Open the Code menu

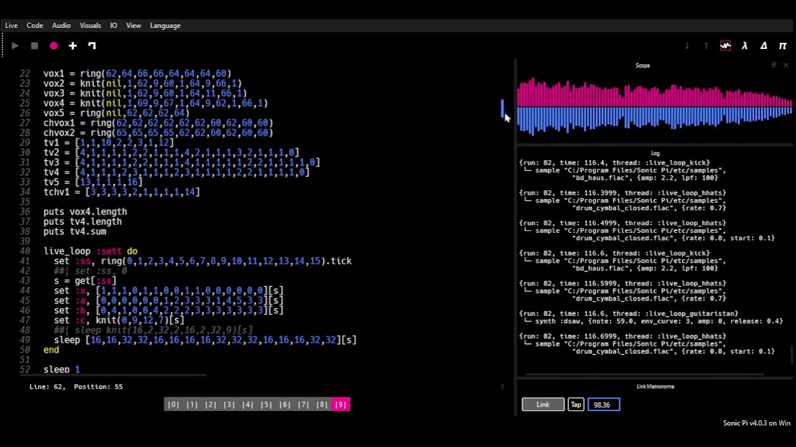pos(35,25)
